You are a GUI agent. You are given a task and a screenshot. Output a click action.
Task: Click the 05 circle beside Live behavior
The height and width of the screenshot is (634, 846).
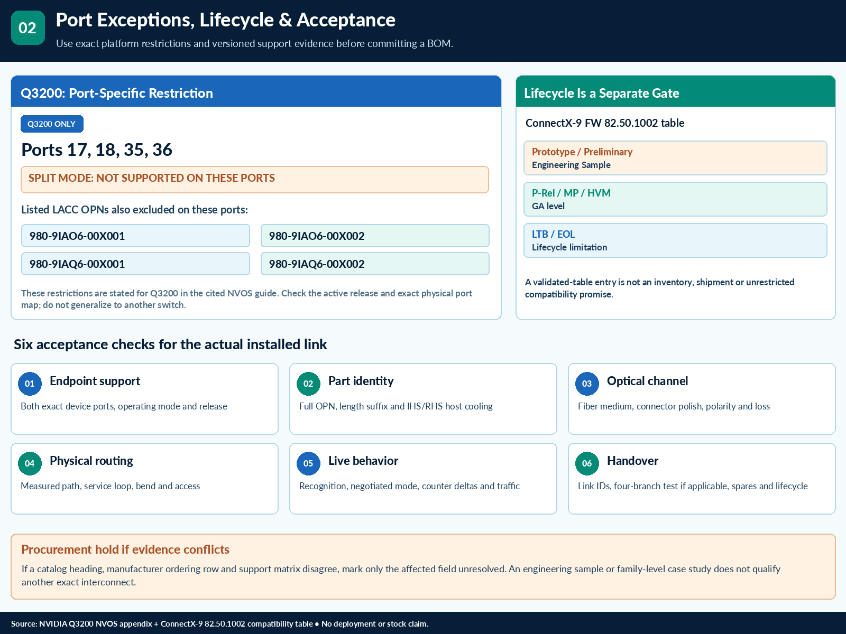click(308, 463)
